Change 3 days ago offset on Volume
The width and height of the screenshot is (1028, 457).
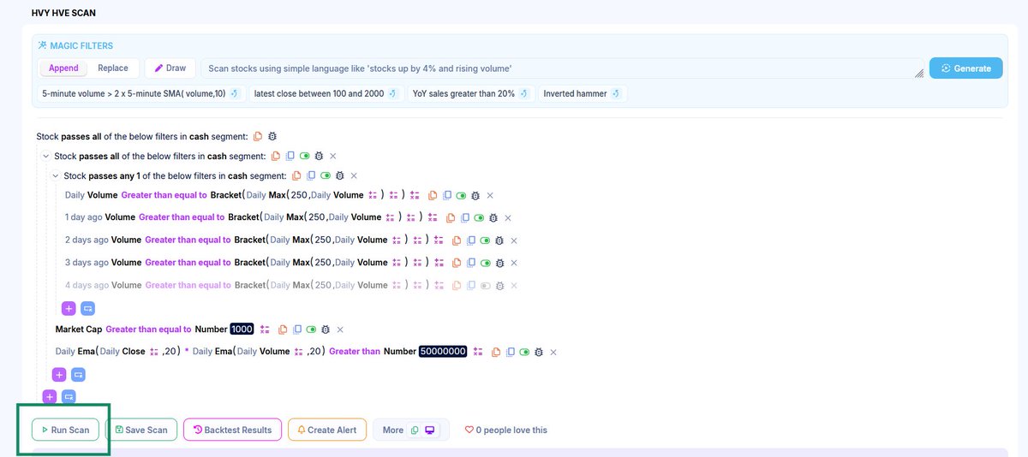tap(87, 263)
